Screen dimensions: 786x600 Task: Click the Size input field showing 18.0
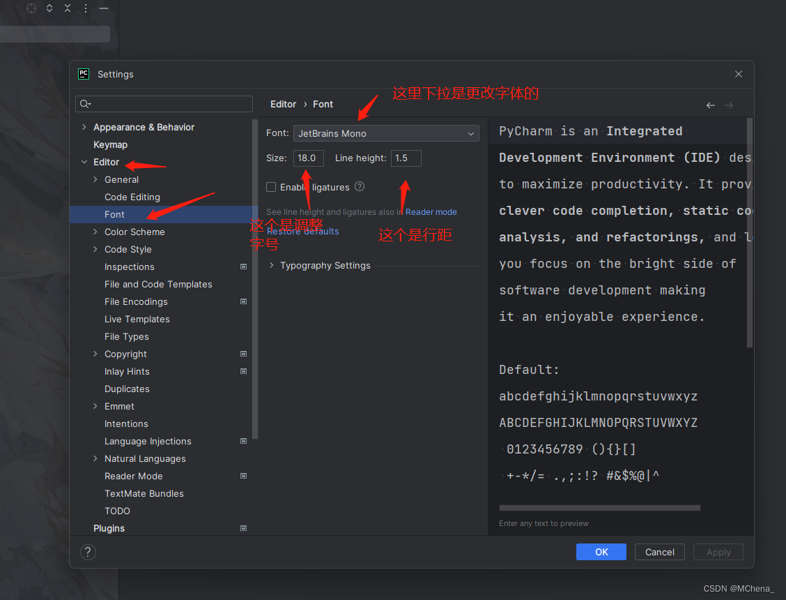click(308, 158)
